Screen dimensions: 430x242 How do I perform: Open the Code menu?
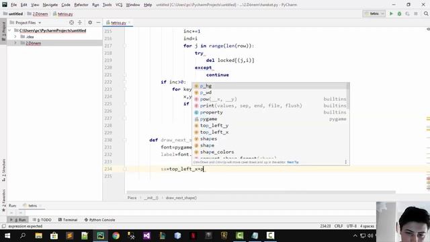(x=66, y=5)
